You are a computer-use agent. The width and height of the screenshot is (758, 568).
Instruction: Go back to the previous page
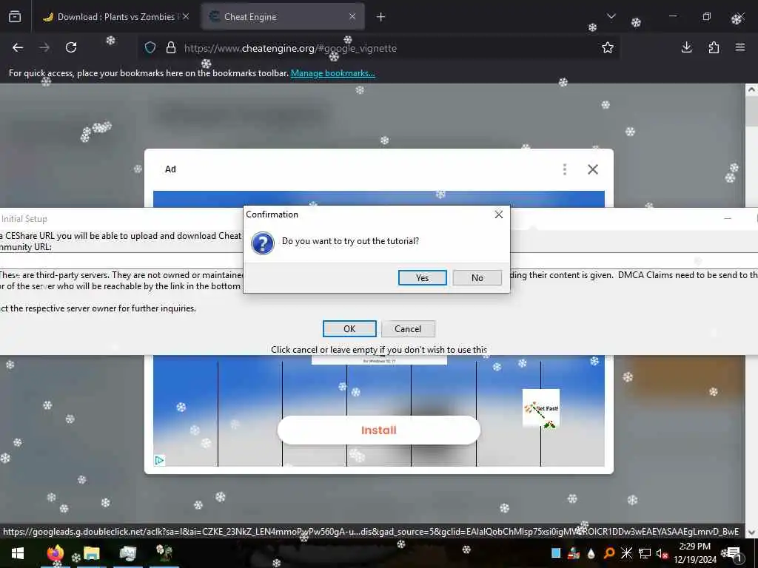point(18,47)
